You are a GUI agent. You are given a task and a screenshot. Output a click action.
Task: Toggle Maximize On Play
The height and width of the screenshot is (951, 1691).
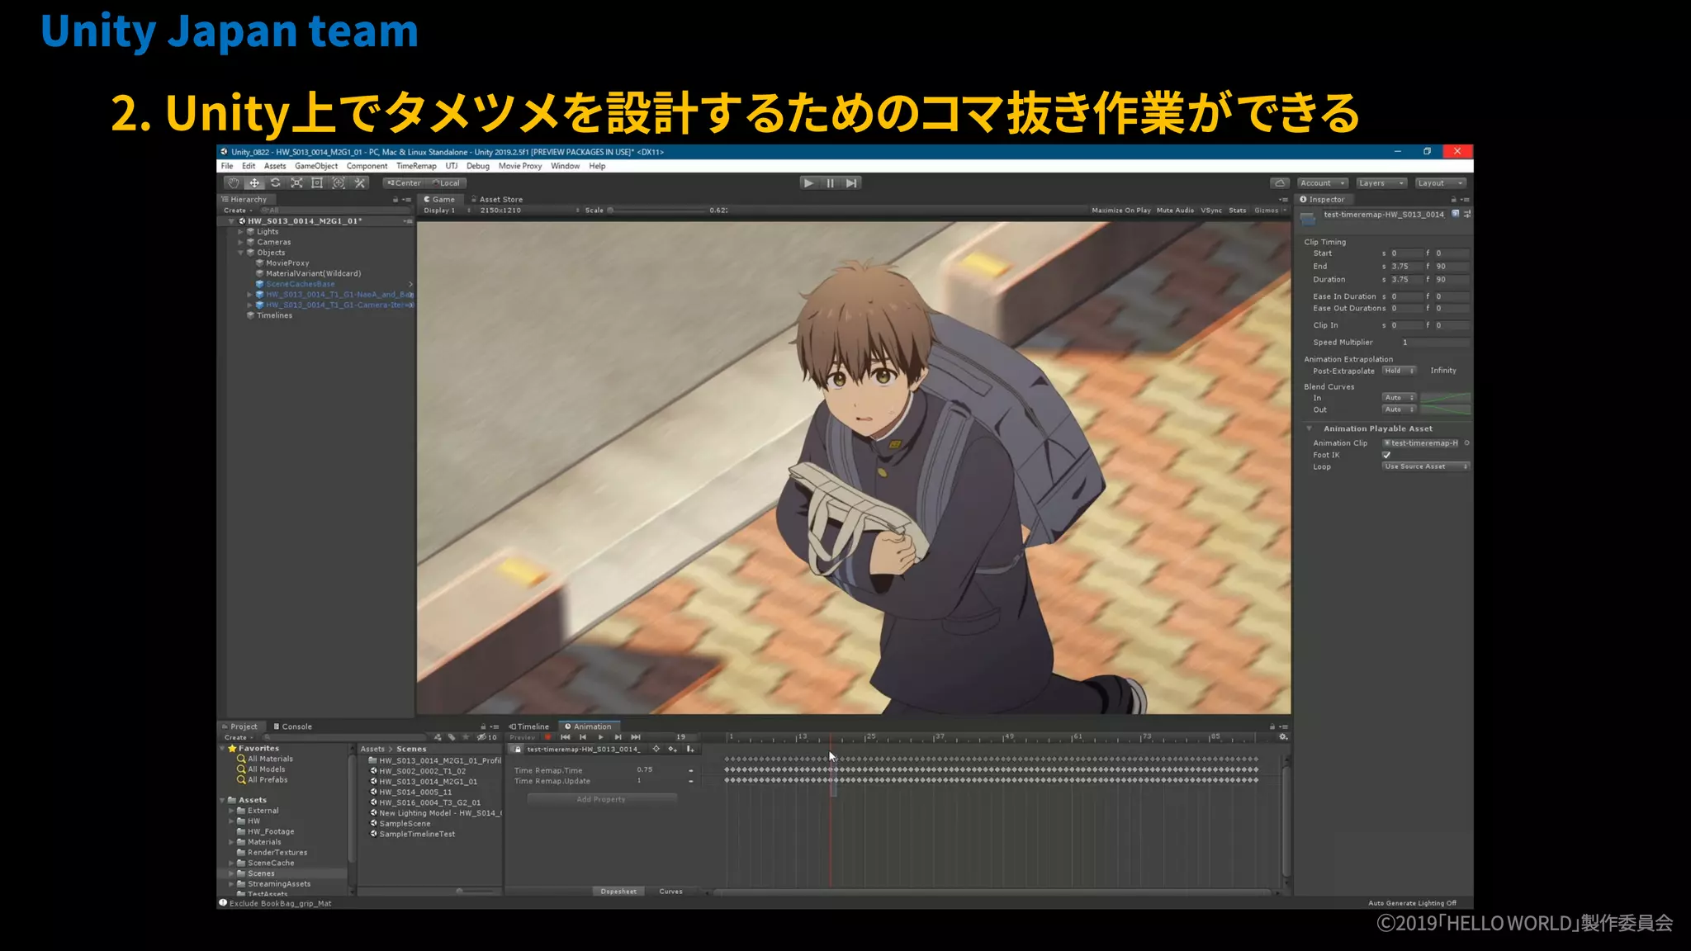tap(1121, 211)
